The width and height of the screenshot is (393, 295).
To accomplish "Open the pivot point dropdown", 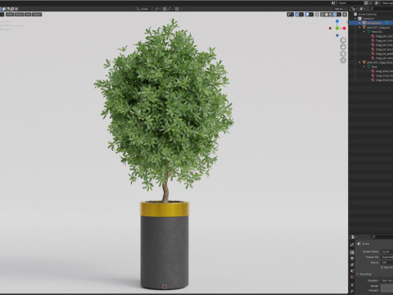I will [x=158, y=9].
